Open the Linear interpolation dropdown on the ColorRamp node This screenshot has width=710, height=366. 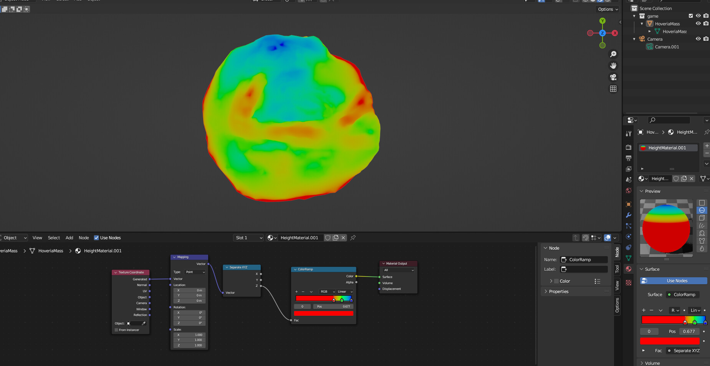[x=344, y=291]
